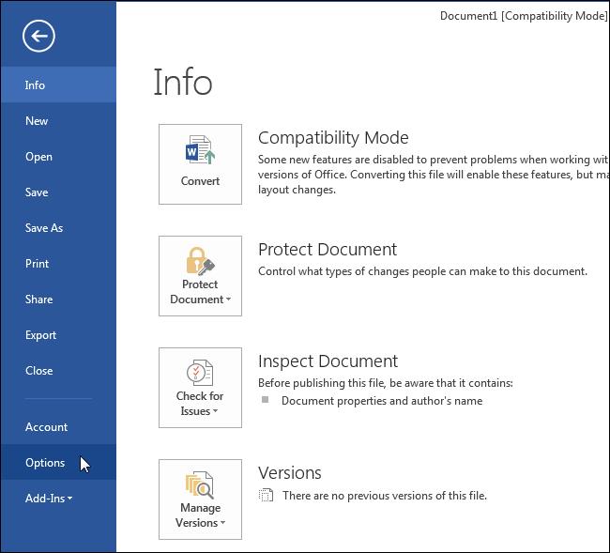The height and width of the screenshot is (553, 610).
Task: Choose New in the backstage menu
Action: (58, 120)
